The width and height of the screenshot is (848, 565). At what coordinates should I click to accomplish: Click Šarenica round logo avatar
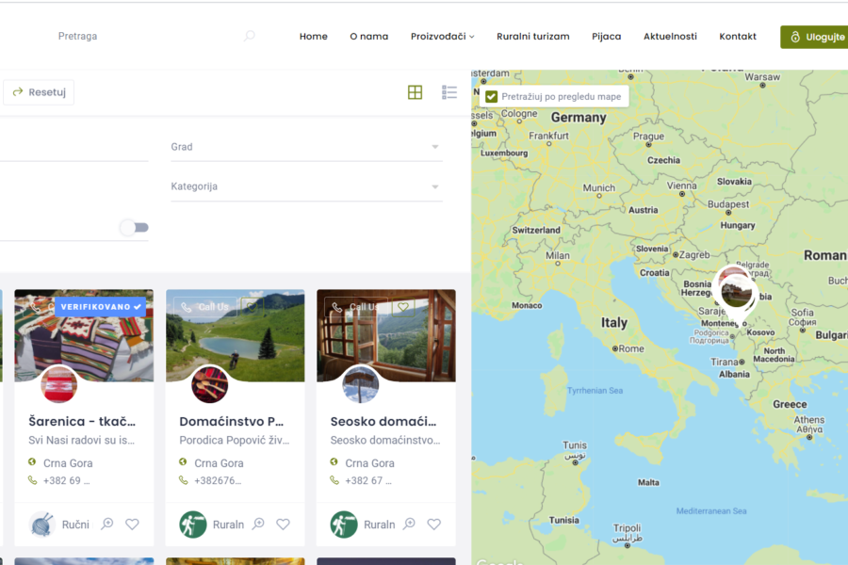[x=59, y=384]
